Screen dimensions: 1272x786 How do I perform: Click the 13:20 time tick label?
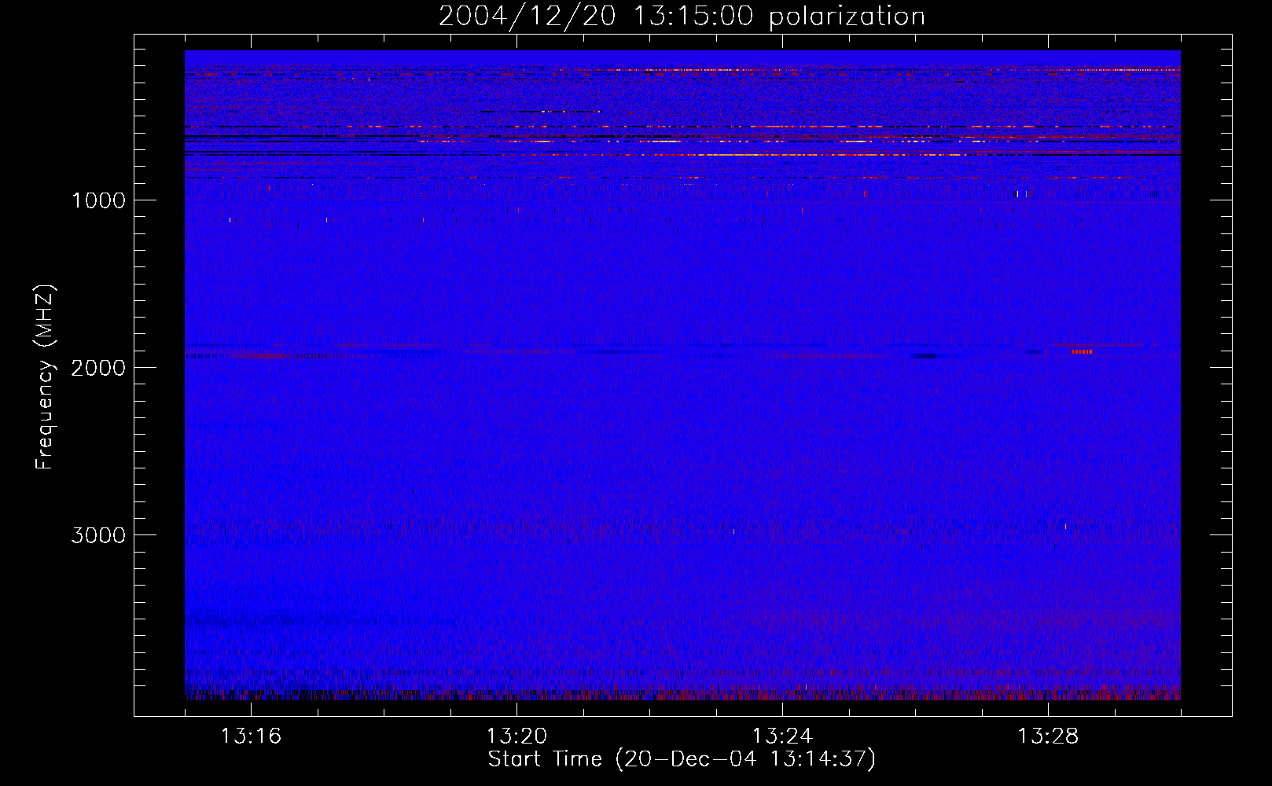click(517, 736)
